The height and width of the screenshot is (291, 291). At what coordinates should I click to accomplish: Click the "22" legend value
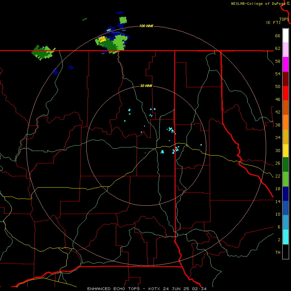pos(278,176)
